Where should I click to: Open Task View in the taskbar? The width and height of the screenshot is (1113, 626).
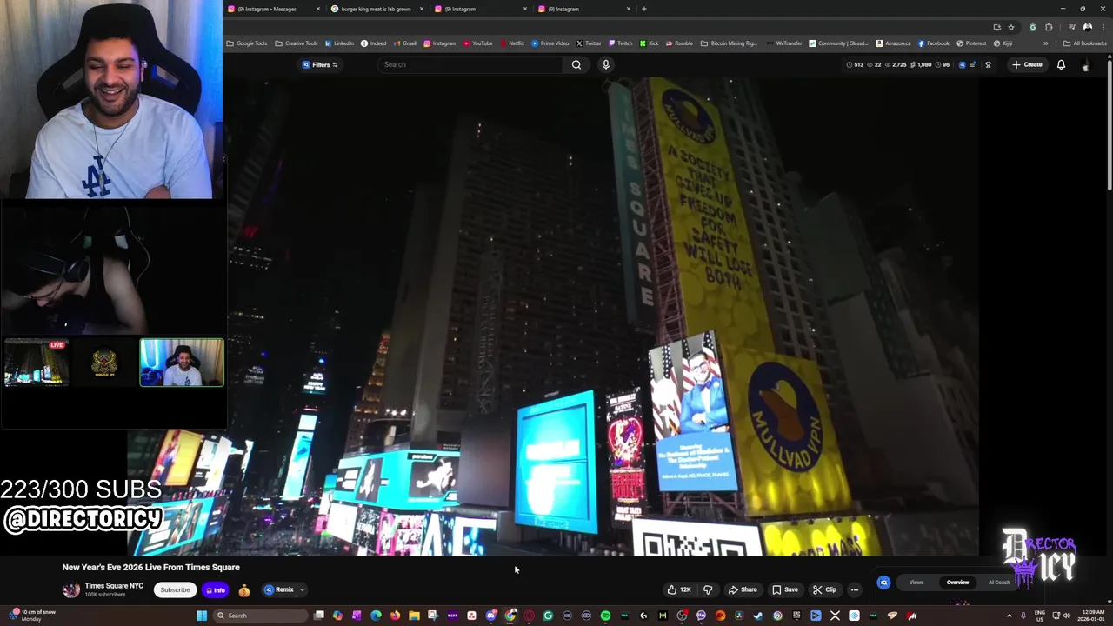tap(319, 616)
